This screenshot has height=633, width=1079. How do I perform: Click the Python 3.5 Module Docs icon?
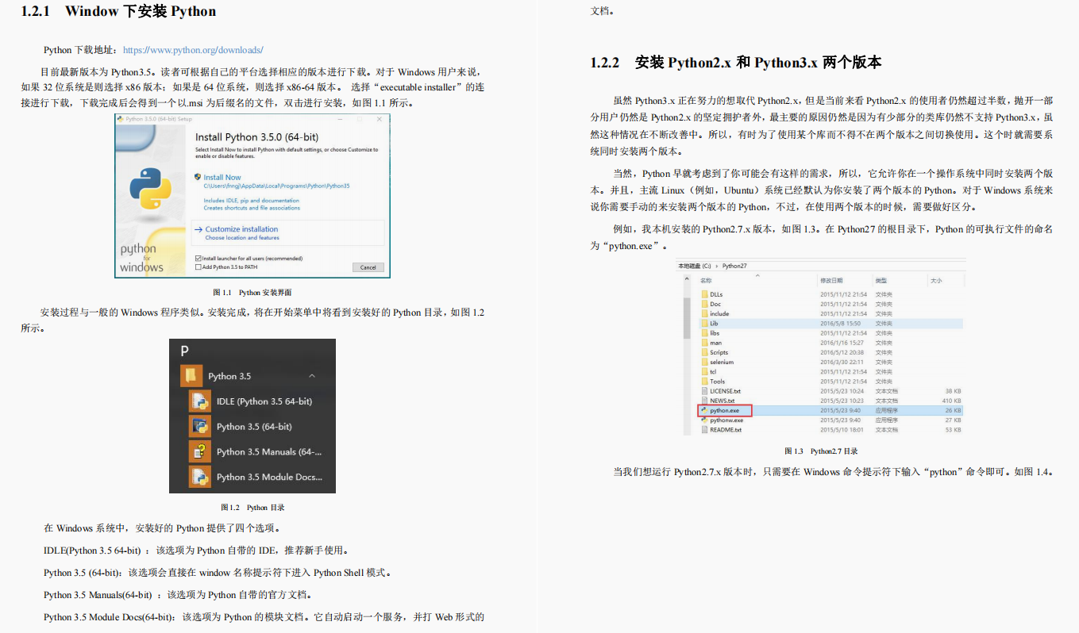click(x=199, y=477)
